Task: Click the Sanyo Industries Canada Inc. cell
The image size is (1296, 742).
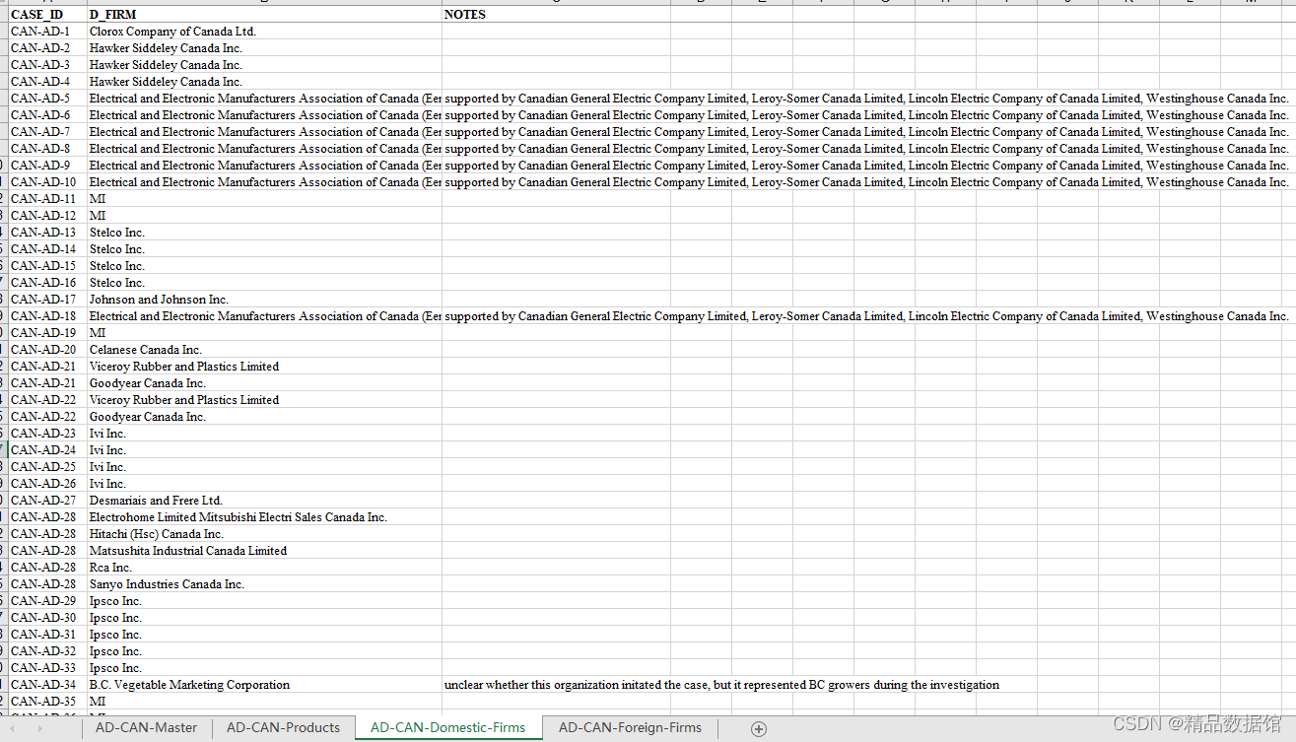Action: point(265,584)
